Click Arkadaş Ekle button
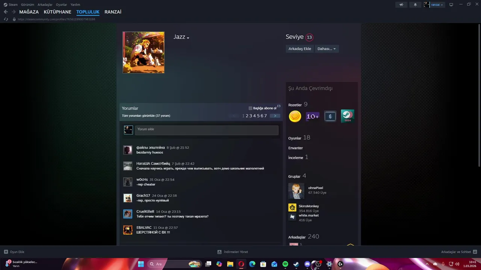481x270 pixels. tap(299, 49)
